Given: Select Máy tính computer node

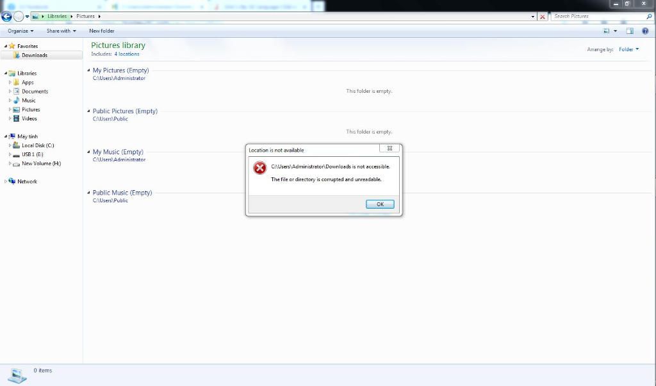Looking at the screenshot, I should tap(28, 136).
